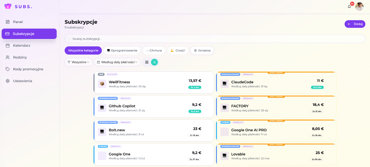
Task: Open Kody promocyjne in sidebar
Action: click(29, 69)
